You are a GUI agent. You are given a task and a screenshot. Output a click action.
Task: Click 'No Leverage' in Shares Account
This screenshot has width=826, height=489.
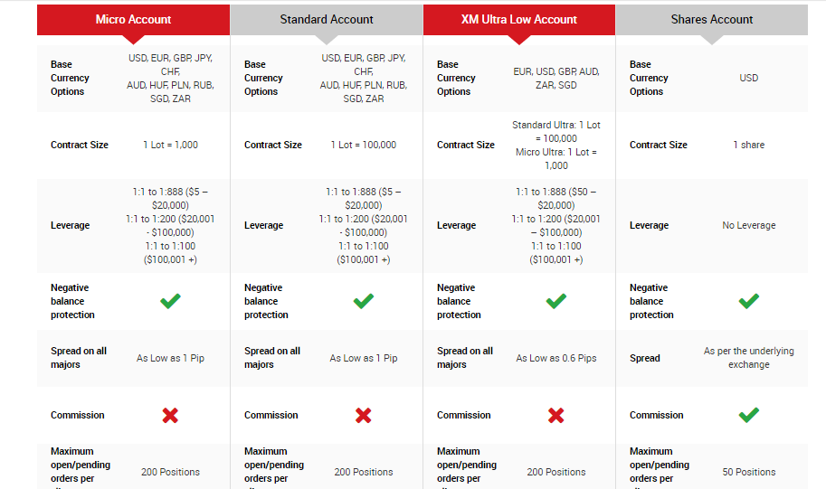click(748, 225)
